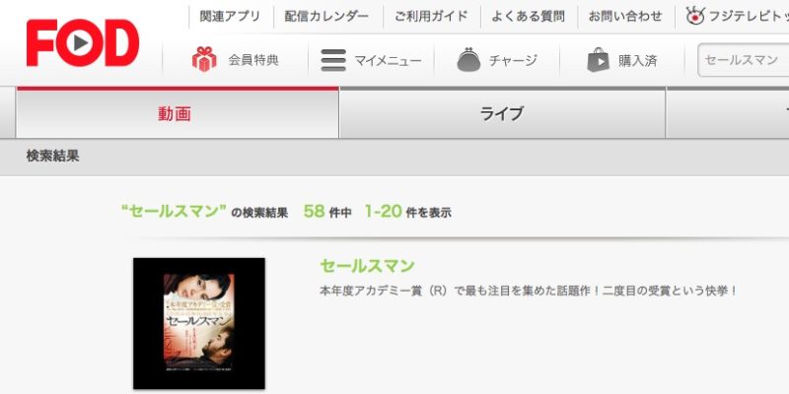Open the hamburger My Menu icon
This screenshot has width=789, height=394.
tap(333, 60)
